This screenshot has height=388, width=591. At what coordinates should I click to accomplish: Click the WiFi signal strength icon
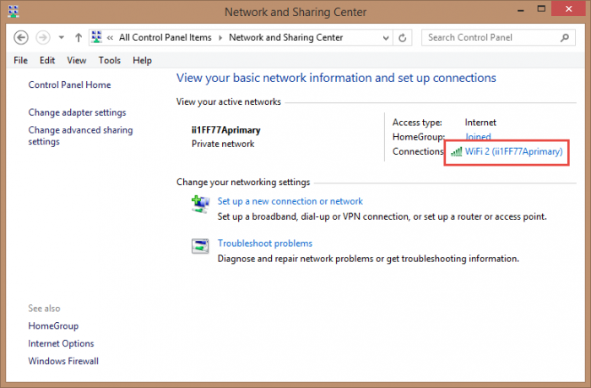[x=457, y=151]
